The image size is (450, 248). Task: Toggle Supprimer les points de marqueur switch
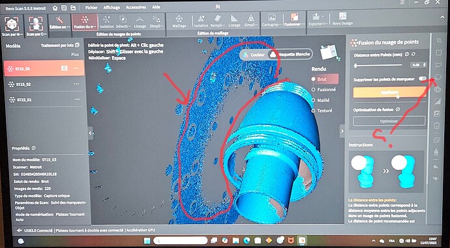point(422,79)
